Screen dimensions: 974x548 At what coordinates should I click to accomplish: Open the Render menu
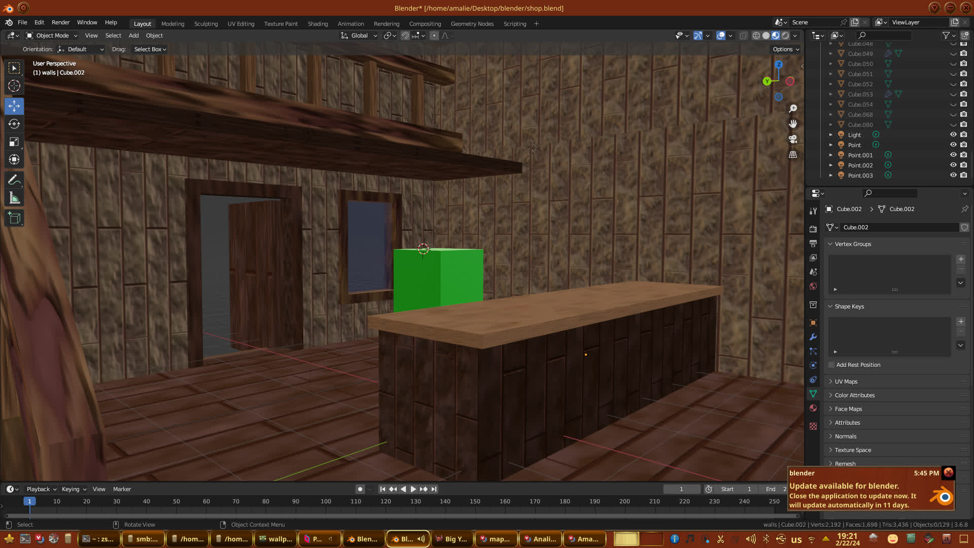tap(60, 22)
